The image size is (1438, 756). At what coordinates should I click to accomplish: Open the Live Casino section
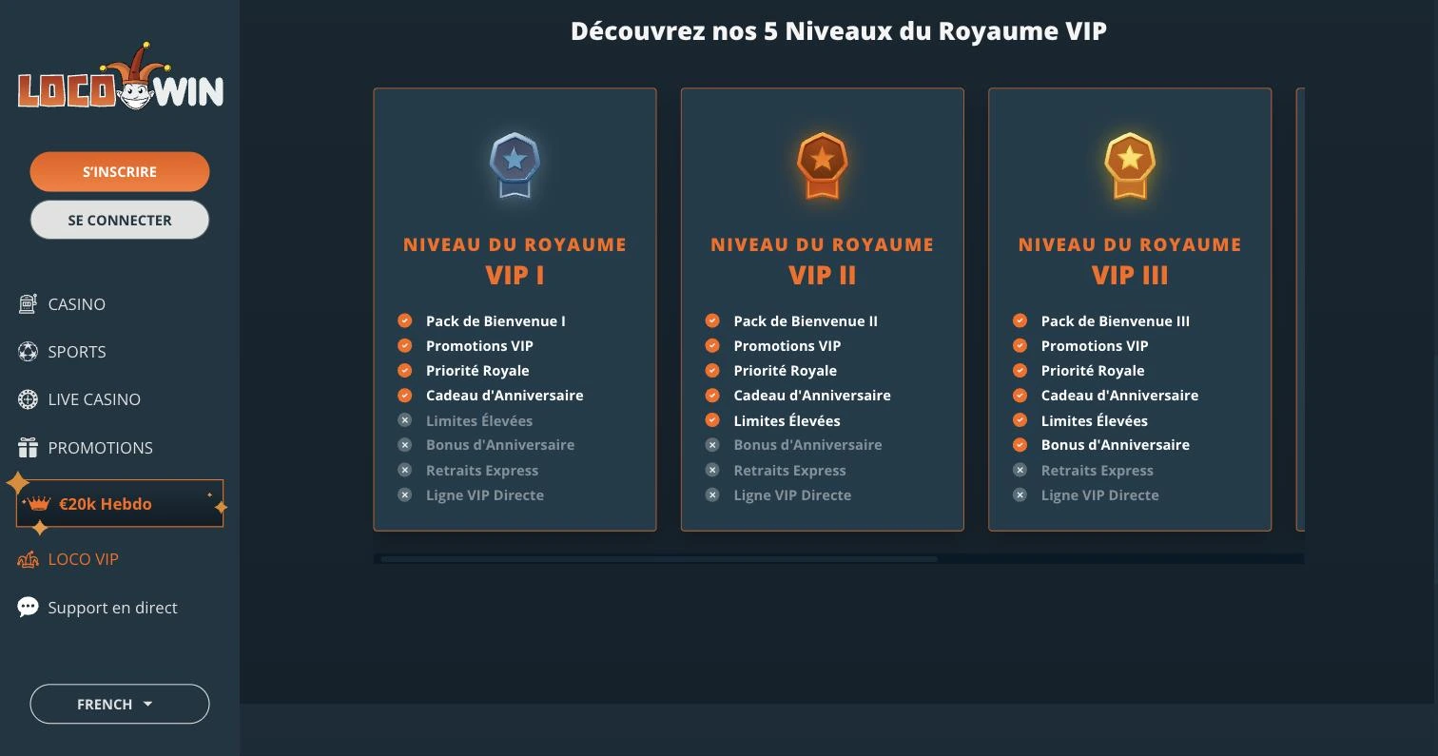click(x=93, y=399)
